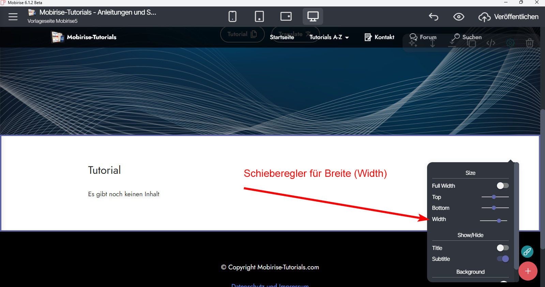The height and width of the screenshot is (287, 545).
Task: Open the Startseite menu item
Action: (x=282, y=37)
